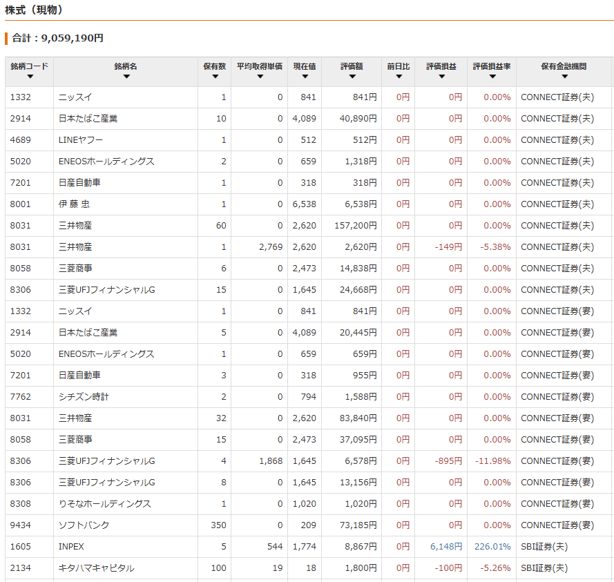
Task: Sort by 保有金融機関 column arrow
Action: (565, 77)
